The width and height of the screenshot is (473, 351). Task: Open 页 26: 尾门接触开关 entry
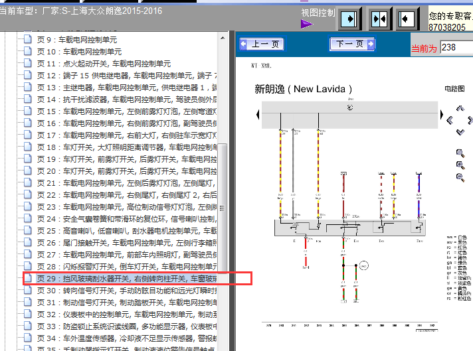click(x=127, y=243)
